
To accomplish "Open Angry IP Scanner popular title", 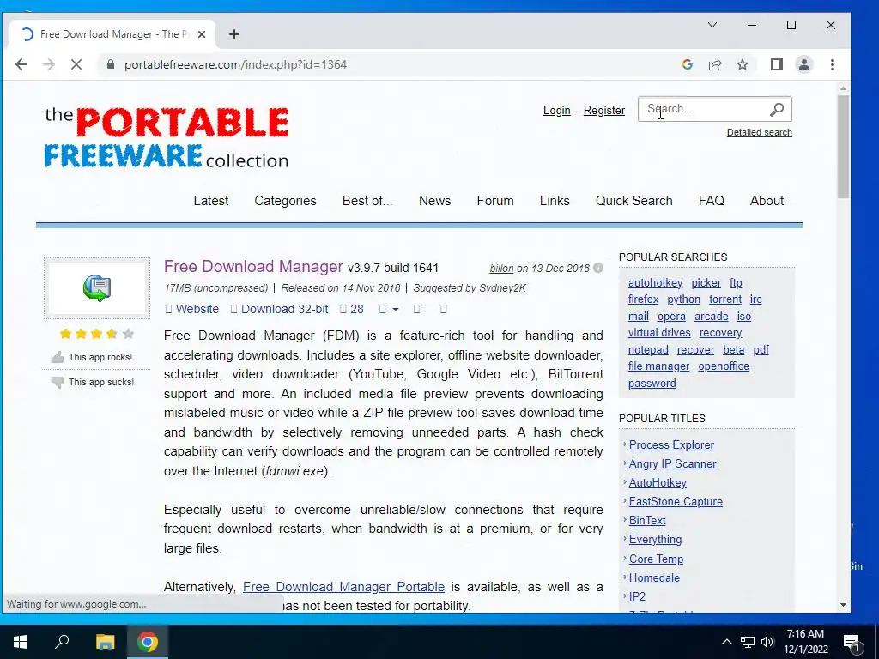I will click(x=672, y=464).
